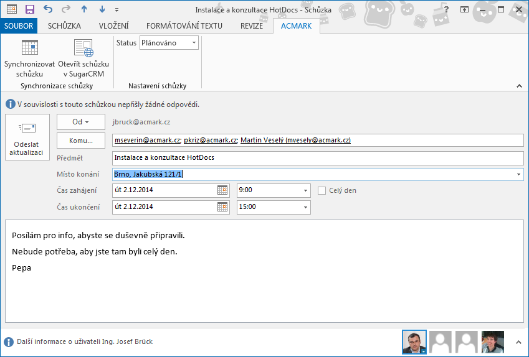Open the end time dropdown showing 15:00
This screenshot has width=529, height=357.
click(x=305, y=207)
